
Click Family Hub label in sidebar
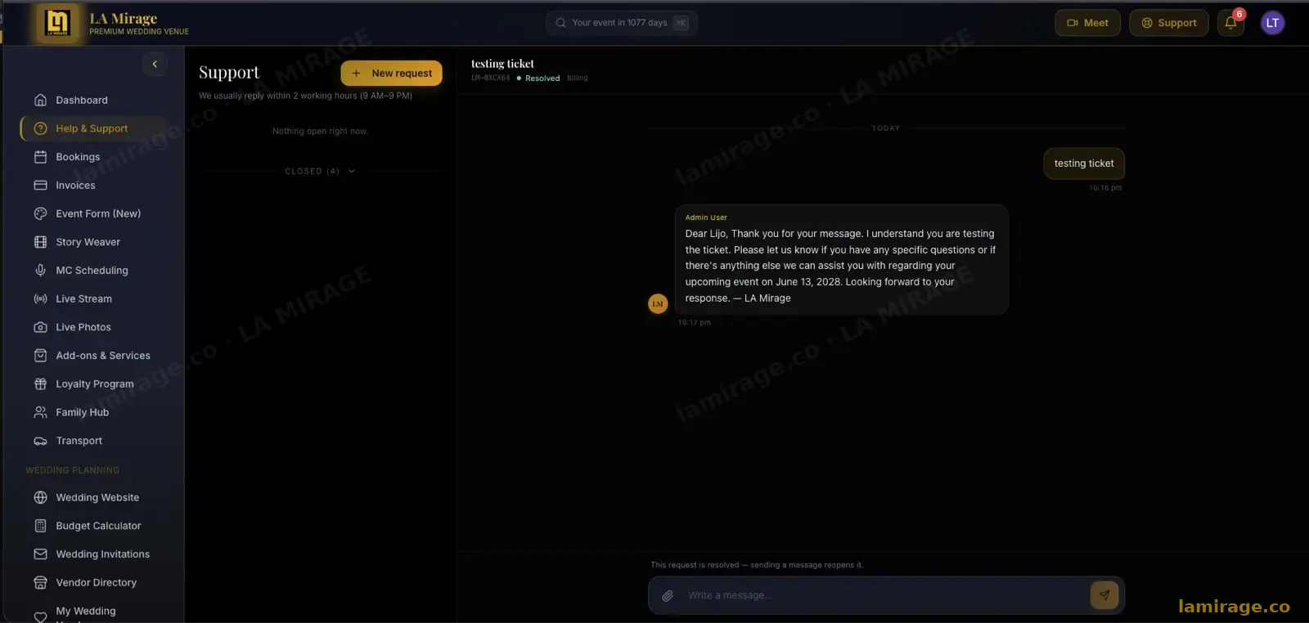(83, 412)
